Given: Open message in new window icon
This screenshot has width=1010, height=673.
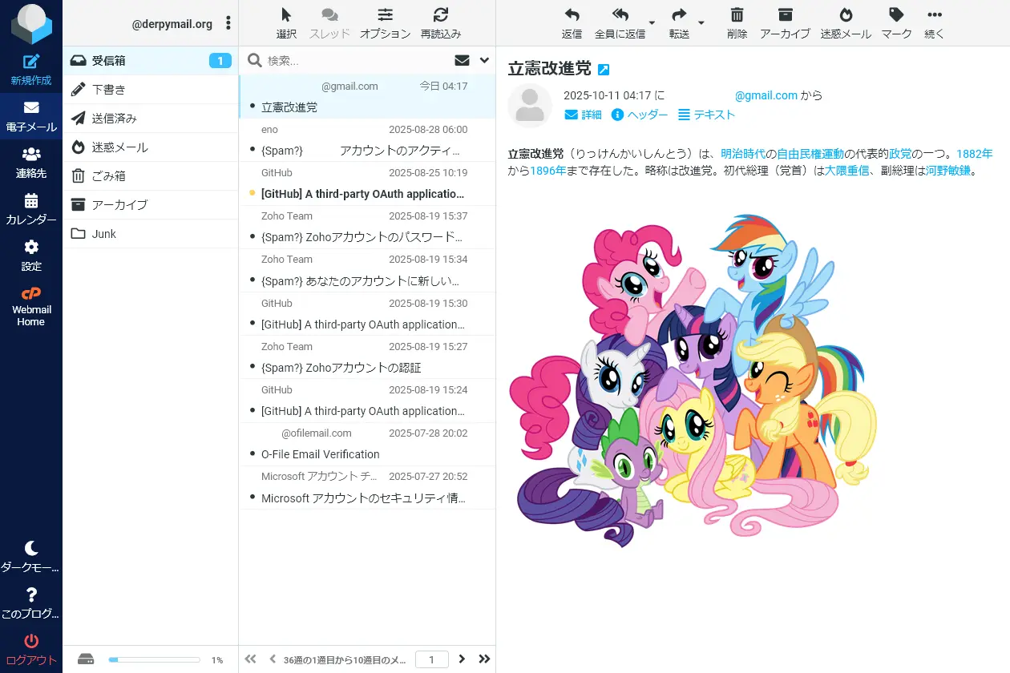Looking at the screenshot, I should (x=604, y=70).
